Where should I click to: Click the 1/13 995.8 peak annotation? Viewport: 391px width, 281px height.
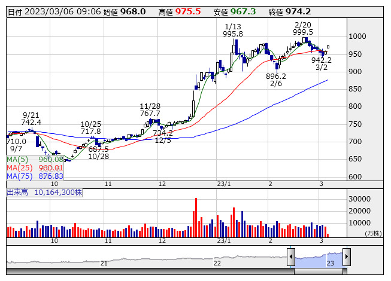[x=233, y=30]
